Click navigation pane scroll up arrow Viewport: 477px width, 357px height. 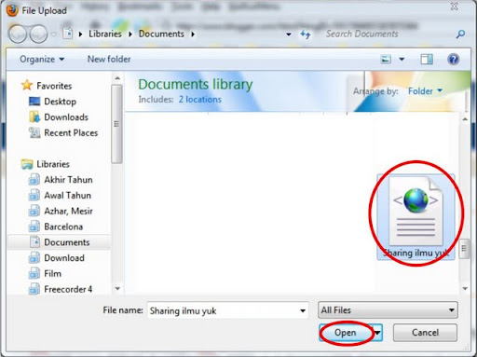pos(117,78)
